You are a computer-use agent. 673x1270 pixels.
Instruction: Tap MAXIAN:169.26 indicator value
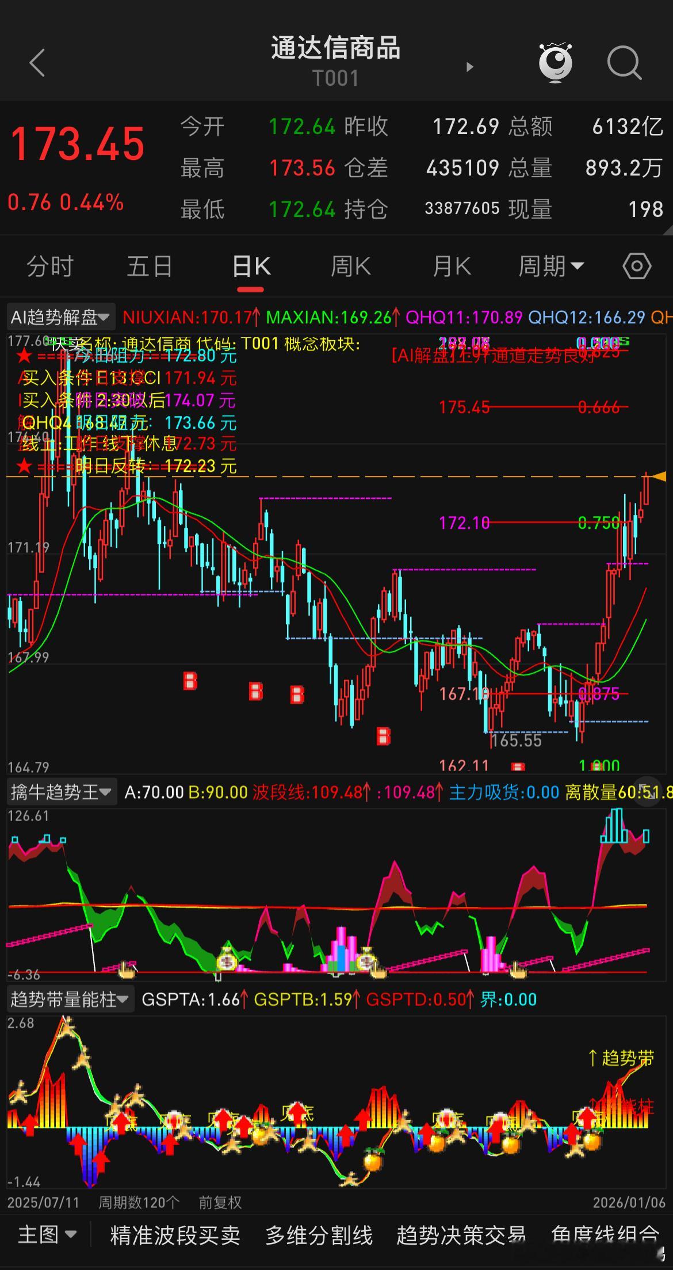pyautogui.click(x=332, y=317)
